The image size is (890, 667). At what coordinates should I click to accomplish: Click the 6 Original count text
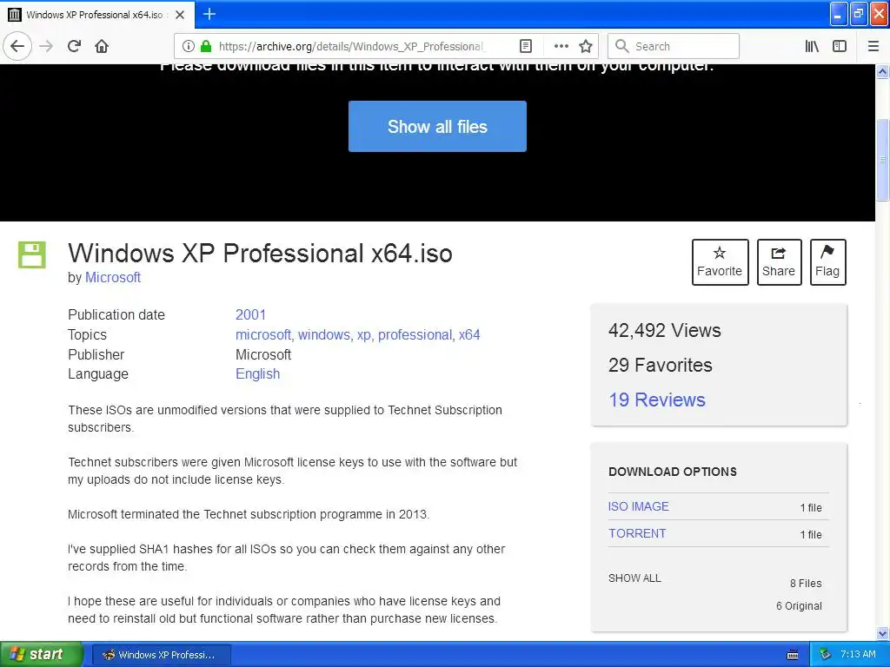tap(799, 605)
